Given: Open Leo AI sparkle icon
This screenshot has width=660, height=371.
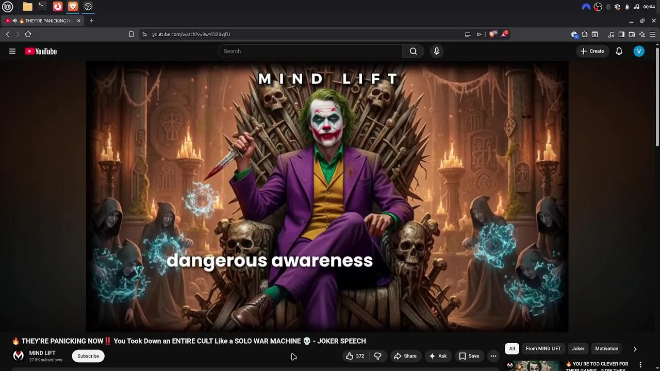Looking at the screenshot, I should (x=642, y=35).
